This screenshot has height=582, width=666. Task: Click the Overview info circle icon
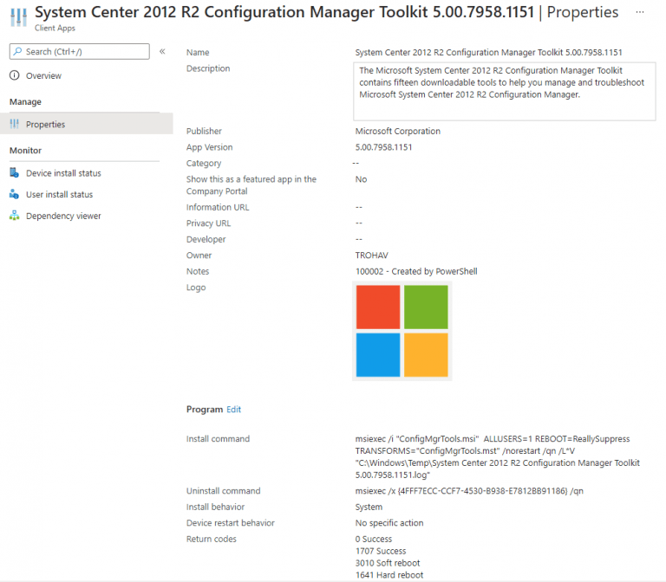14,76
